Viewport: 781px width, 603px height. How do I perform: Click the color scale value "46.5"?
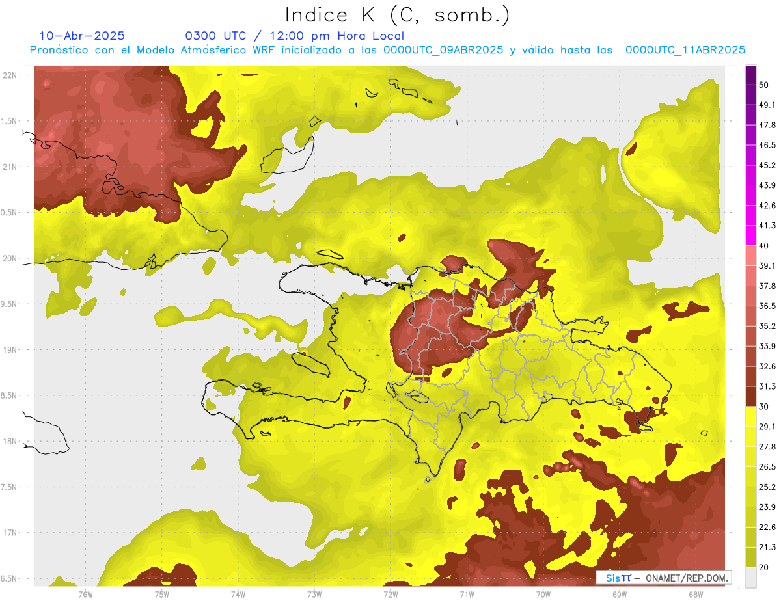[767, 146]
